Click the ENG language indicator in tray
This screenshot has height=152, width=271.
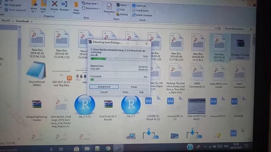[x=226, y=146]
